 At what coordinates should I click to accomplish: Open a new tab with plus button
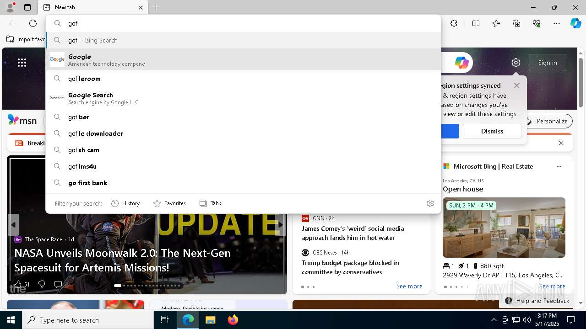pos(156,7)
